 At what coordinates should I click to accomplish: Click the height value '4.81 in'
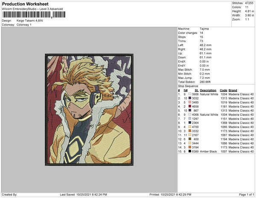coord(250,11)
